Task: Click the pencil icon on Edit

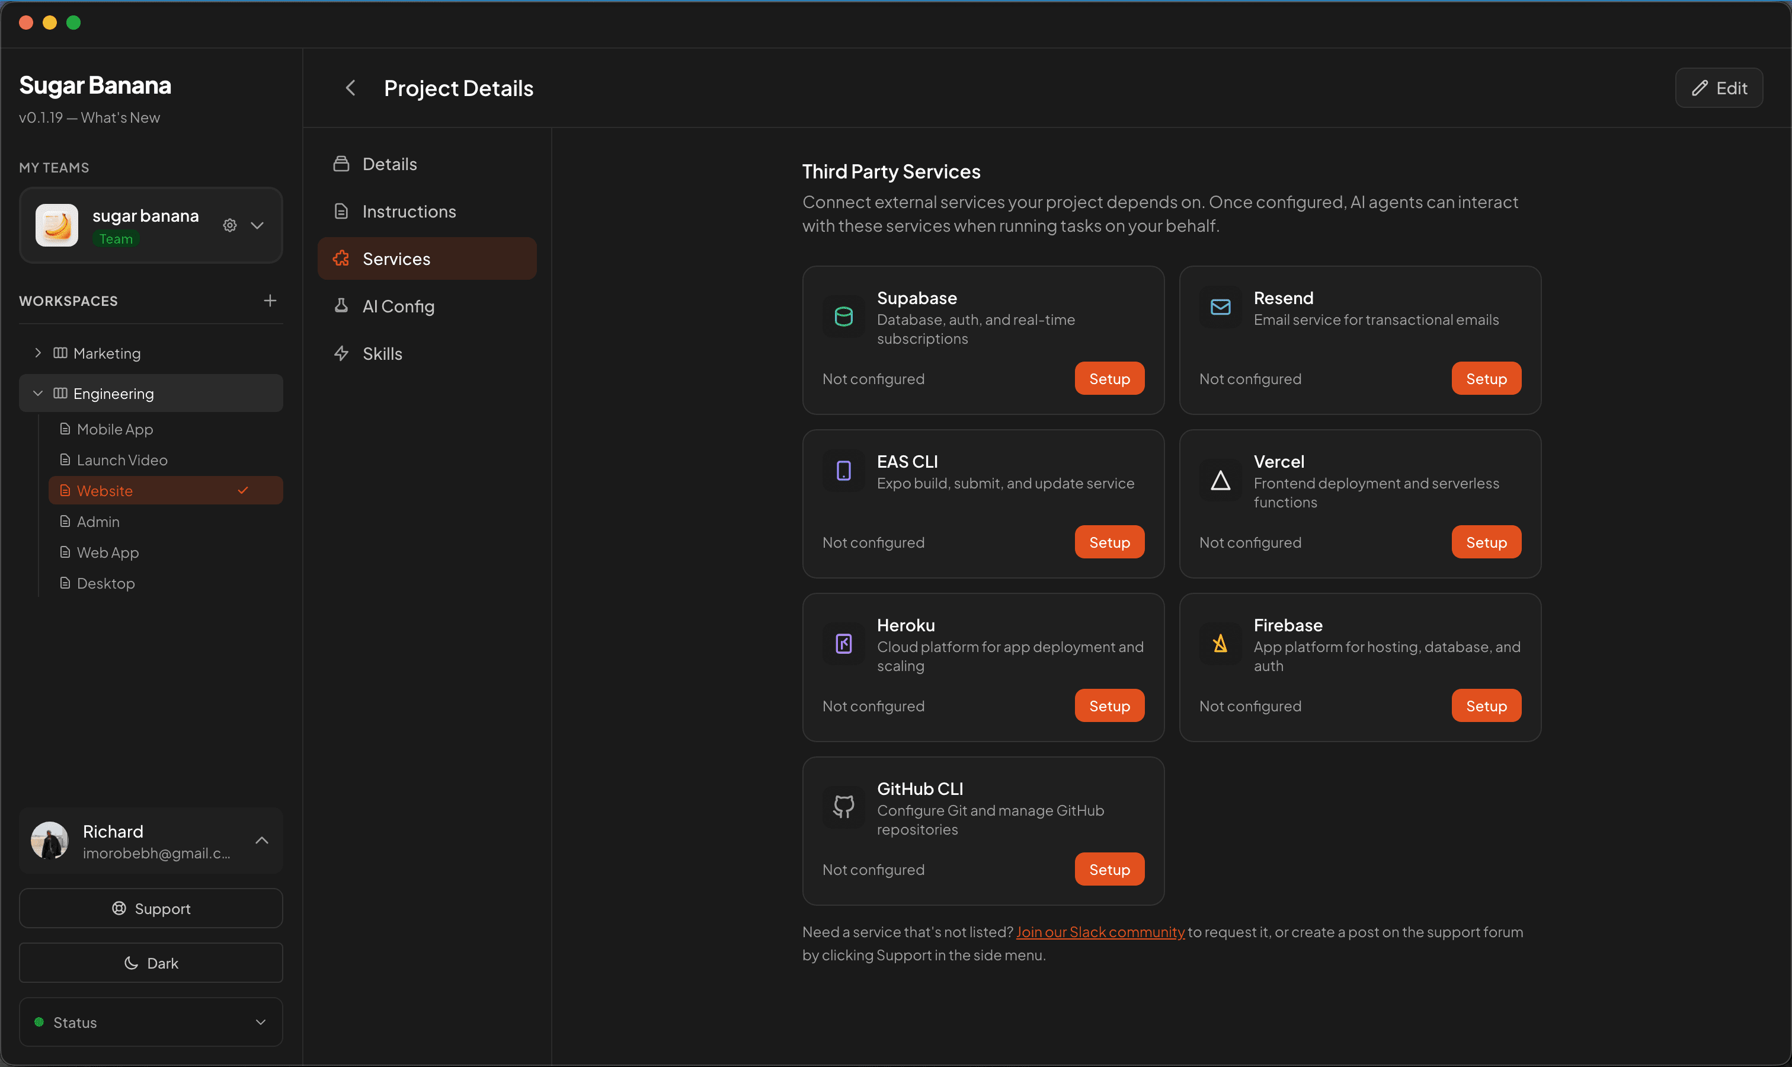Action: [1700, 88]
